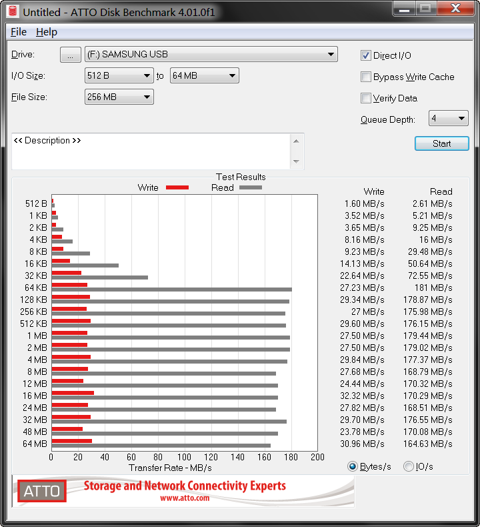Click the ATTO logo in the banner
The height and width of the screenshot is (527, 480).
(41, 491)
